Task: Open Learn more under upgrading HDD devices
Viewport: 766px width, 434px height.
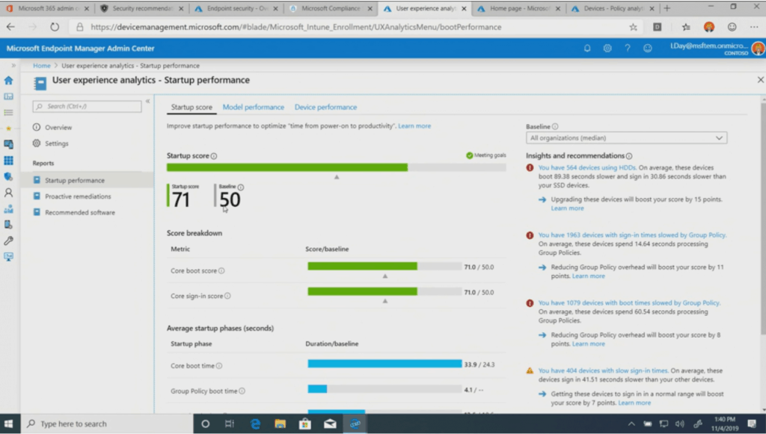Action: click(567, 208)
